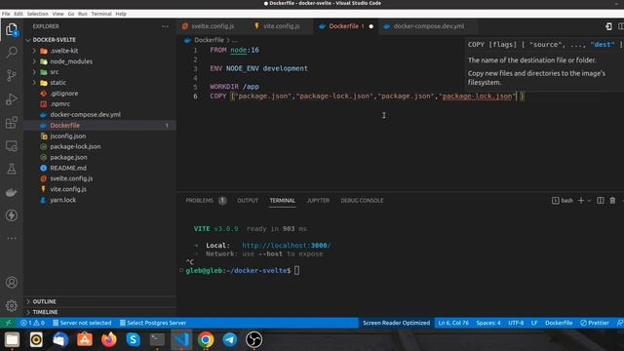
Task: Expand the src folder
Action: (34, 72)
